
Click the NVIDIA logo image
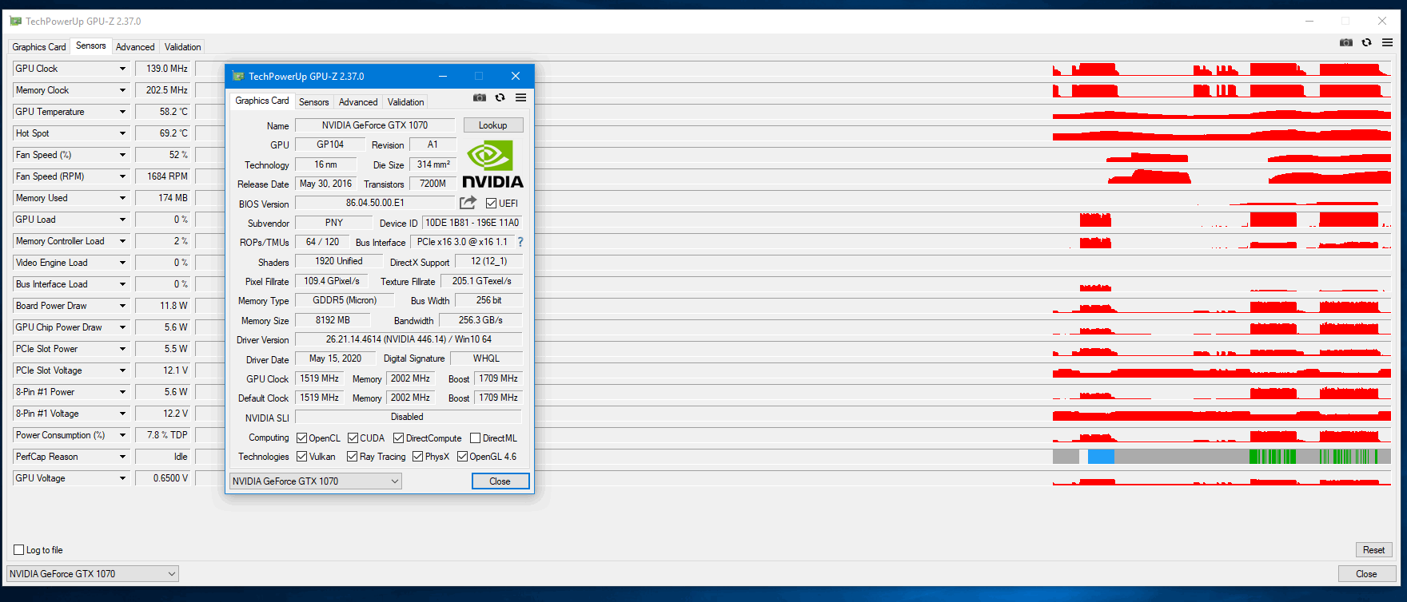(x=492, y=164)
